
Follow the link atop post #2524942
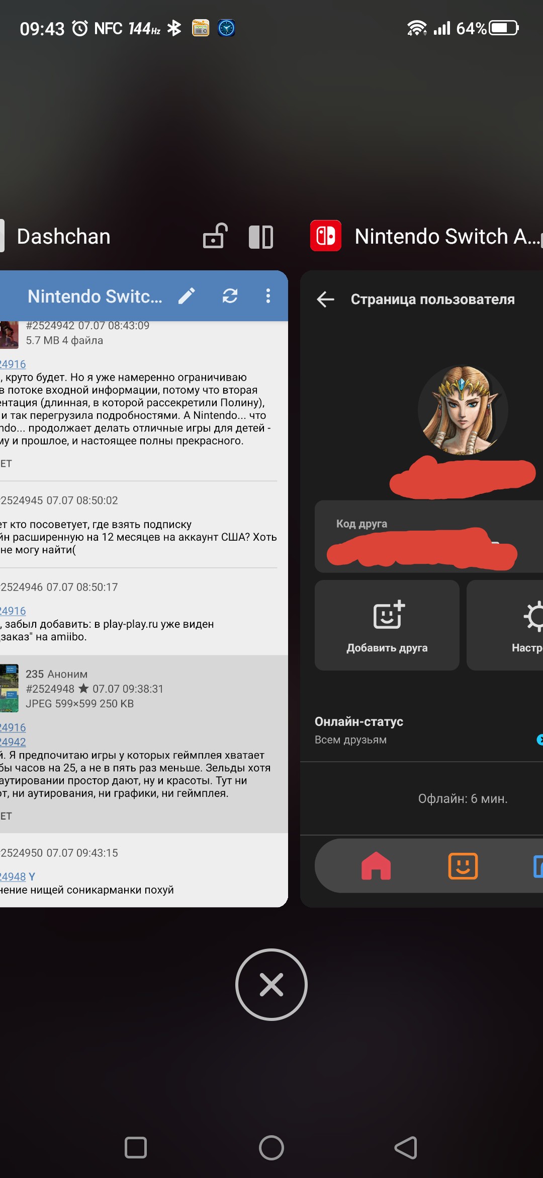(13, 364)
